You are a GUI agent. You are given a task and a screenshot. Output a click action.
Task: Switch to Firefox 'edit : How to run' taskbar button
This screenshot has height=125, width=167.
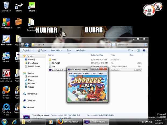pos(69,122)
